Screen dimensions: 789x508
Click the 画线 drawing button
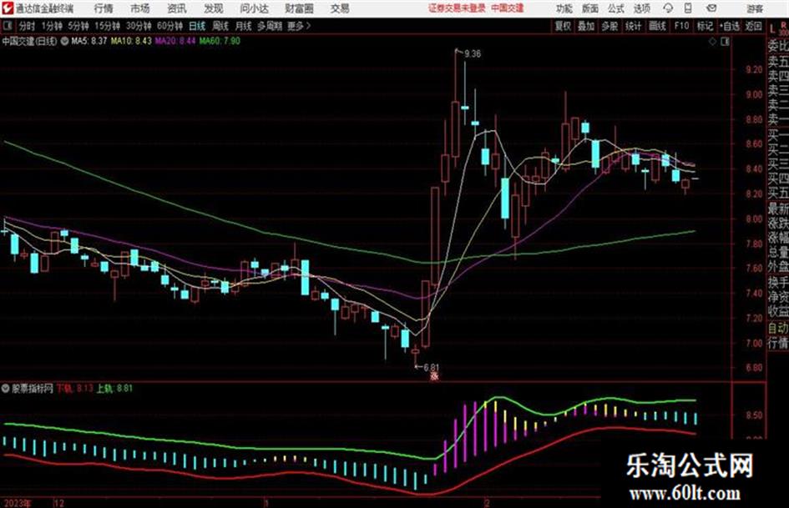[657, 26]
